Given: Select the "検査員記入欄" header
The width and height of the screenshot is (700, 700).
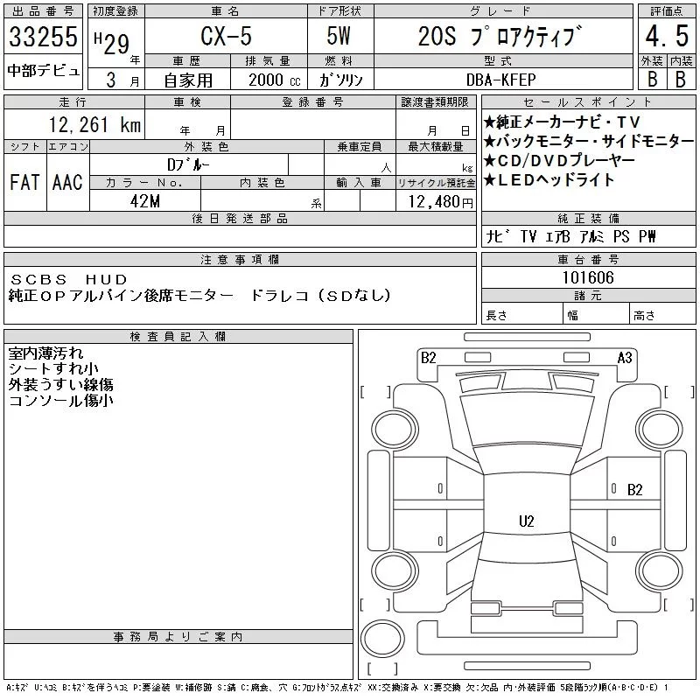Looking at the screenshot, I should [178, 336].
